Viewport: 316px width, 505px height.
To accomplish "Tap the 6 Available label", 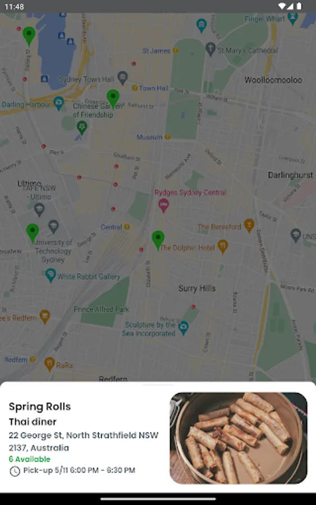I will click(x=30, y=459).
